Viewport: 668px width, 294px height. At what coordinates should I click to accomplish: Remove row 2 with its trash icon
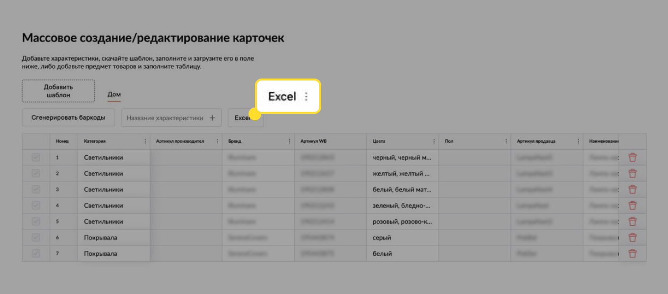click(x=632, y=173)
